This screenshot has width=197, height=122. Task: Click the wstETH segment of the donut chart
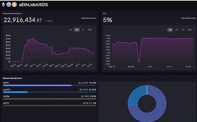(x=135, y=96)
